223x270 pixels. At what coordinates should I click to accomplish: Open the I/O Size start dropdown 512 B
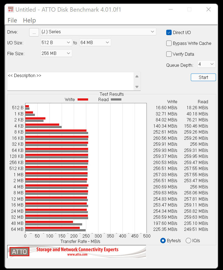56,42
